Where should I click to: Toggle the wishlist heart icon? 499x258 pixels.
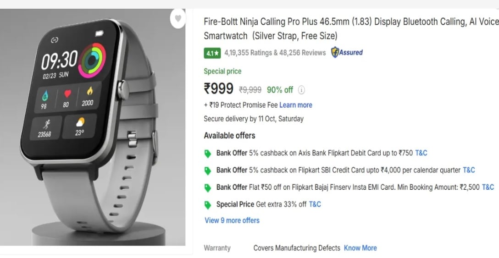point(177,18)
